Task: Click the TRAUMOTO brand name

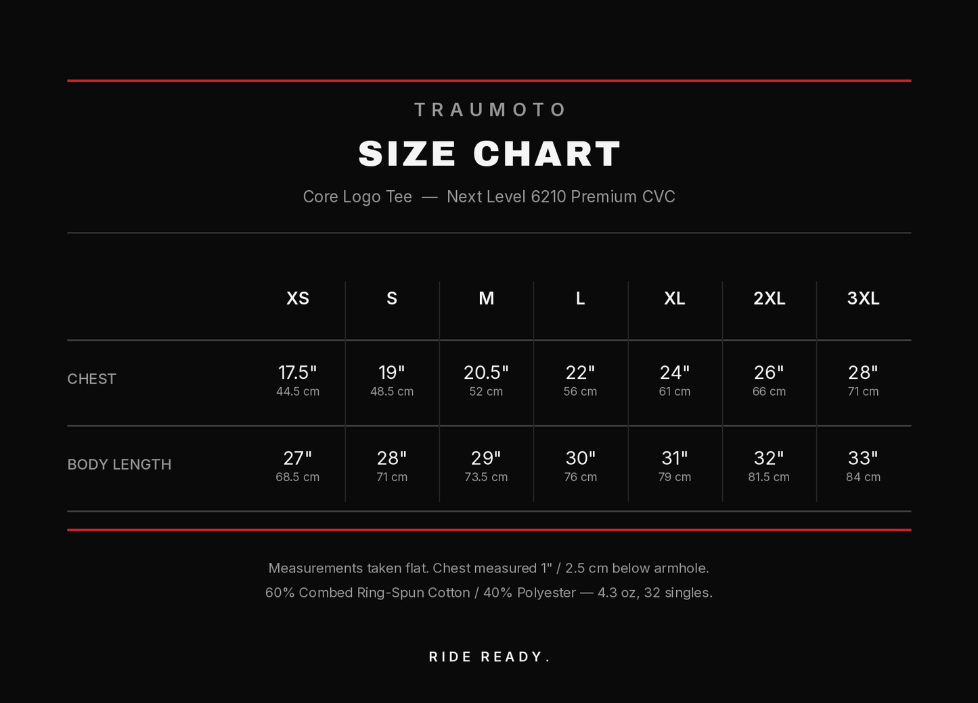Action: coord(489,110)
